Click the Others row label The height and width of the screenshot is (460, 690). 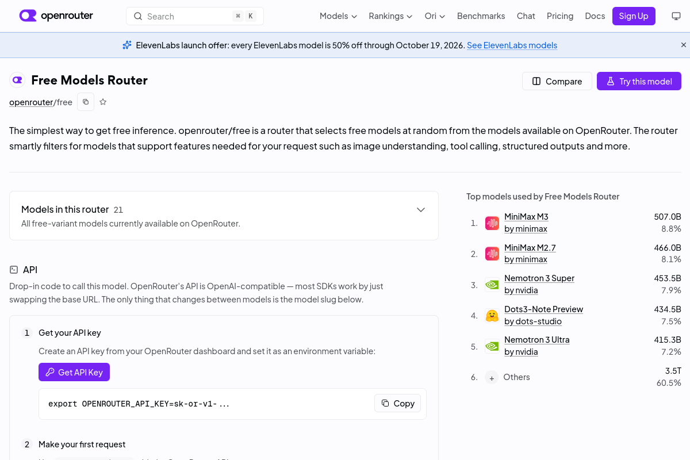click(516, 377)
